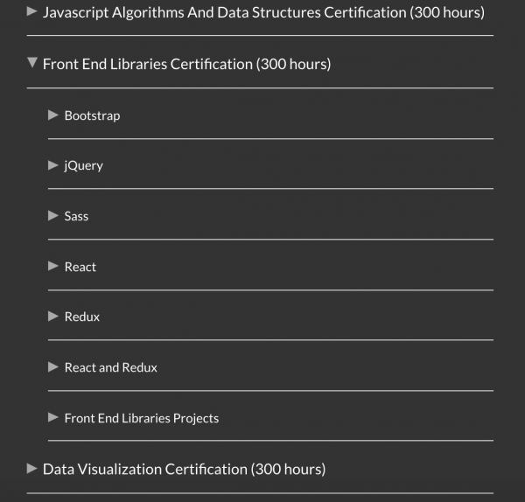Expand Javascript Algorithms And Data Structures arrow
Screen dimensions: 525x502
(x=32, y=12)
